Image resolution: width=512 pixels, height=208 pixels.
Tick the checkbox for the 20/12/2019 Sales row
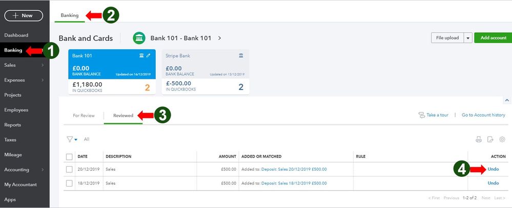tap(69, 169)
